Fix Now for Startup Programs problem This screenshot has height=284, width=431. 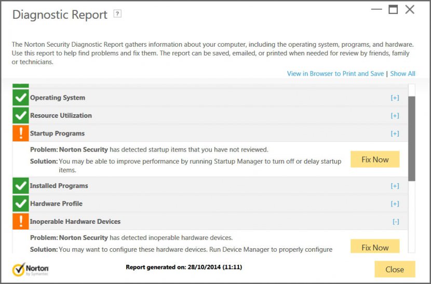tap(375, 159)
